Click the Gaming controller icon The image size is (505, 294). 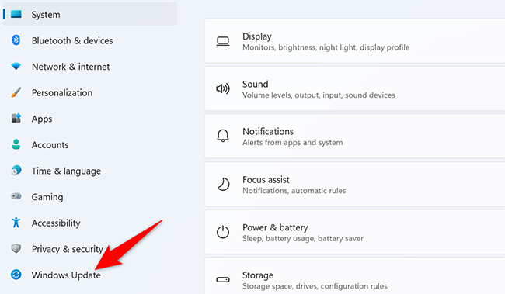[16, 196]
